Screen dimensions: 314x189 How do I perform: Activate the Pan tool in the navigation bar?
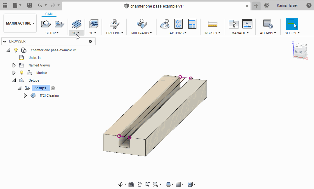tap(139, 184)
